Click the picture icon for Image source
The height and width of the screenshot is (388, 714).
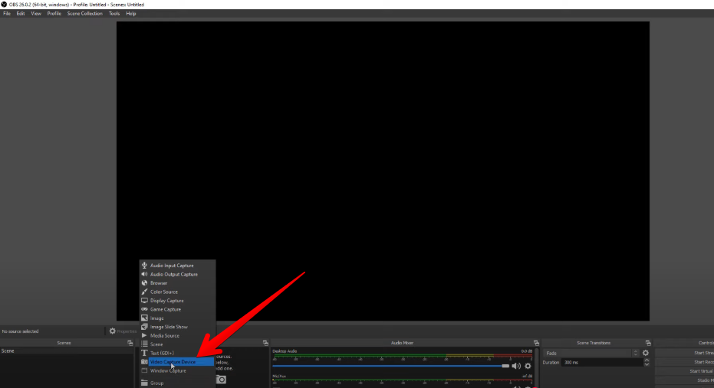pyautogui.click(x=144, y=318)
